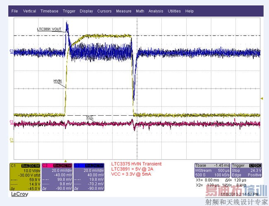Open the Tbase timebase descriptor box
269x206 pixels.
point(212,170)
